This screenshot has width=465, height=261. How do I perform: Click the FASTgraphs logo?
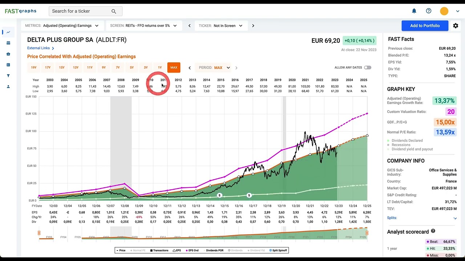tap(21, 11)
